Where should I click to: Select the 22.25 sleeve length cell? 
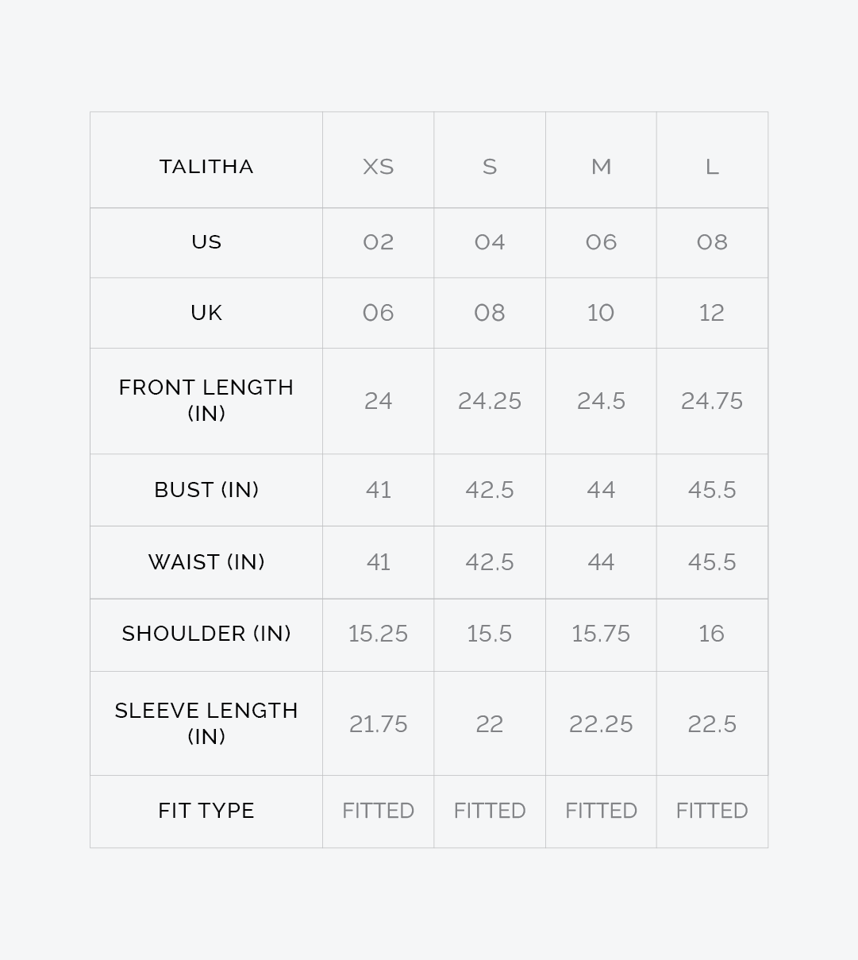601,724
